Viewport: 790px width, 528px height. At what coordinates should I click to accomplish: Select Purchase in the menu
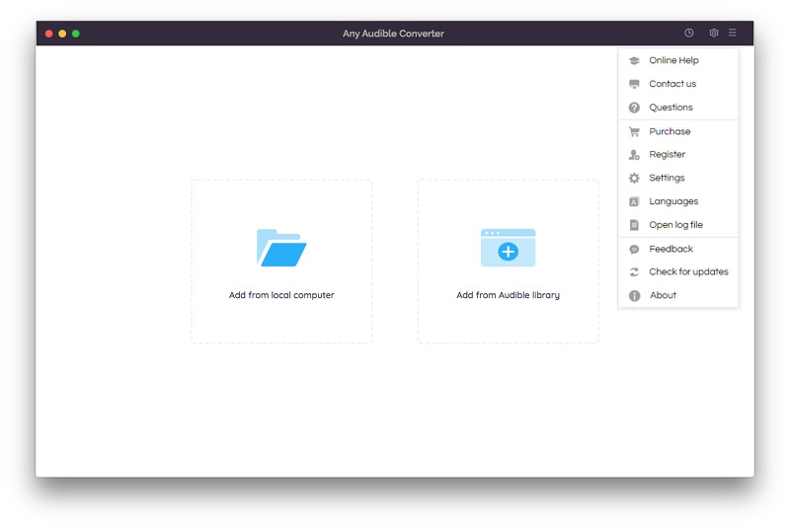tap(678, 131)
